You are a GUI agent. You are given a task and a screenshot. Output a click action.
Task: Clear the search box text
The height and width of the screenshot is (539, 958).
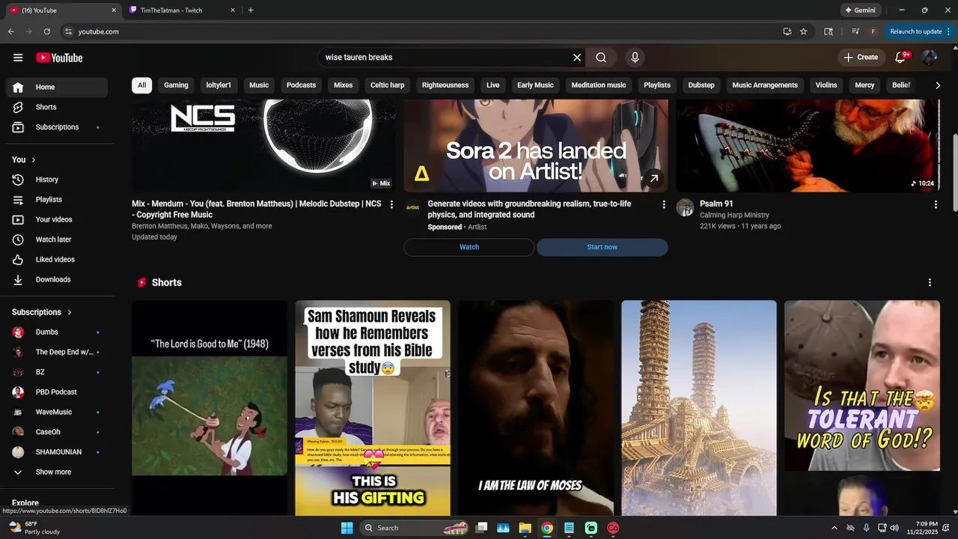click(577, 58)
